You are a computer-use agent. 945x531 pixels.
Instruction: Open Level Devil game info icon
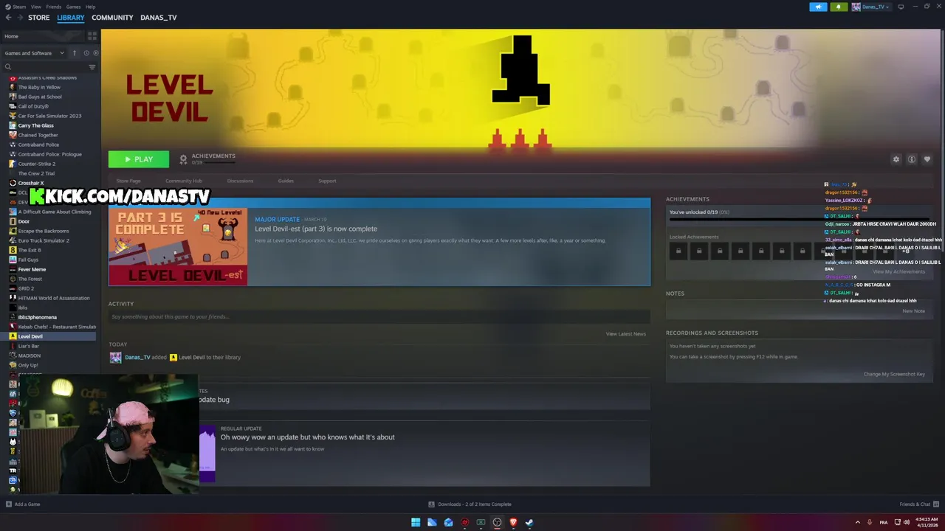912,159
